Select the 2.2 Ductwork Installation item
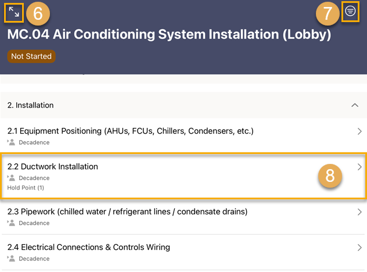Screen dimensions: 367x272 coord(53,167)
